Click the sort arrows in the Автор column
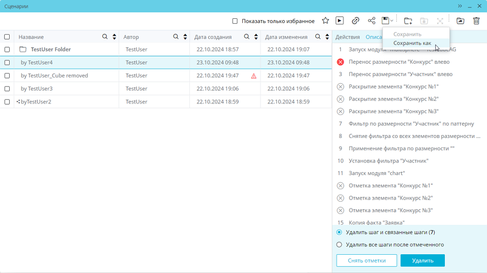This screenshot has width=487, height=273. (x=185, y=37)
